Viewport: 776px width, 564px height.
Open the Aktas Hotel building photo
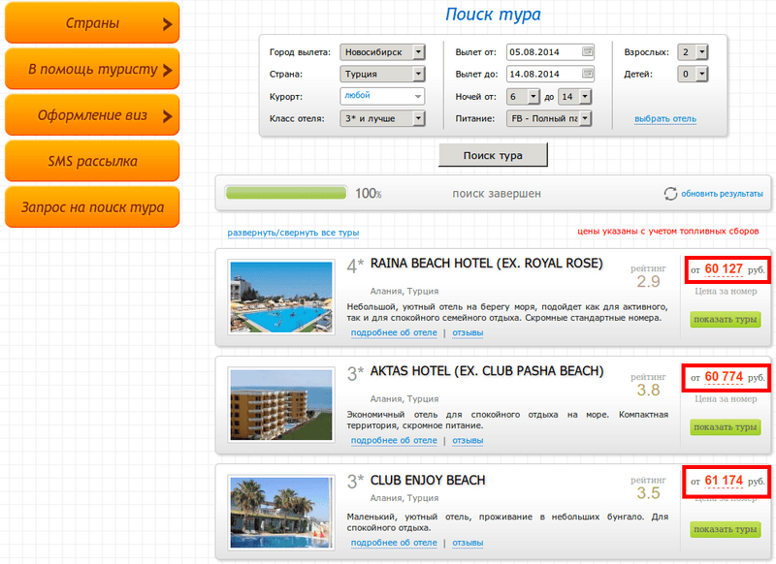(x=280, y=405)
